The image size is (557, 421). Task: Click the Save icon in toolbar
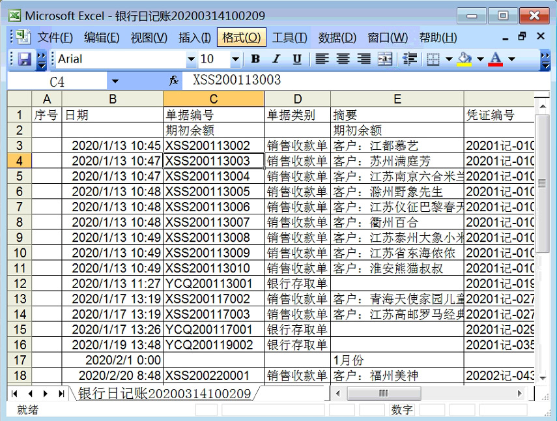click(x=25, y=59)
